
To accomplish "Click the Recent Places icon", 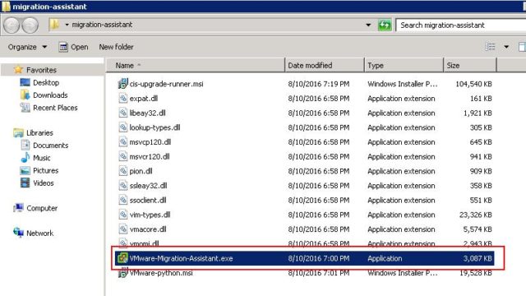I will coord(25,108).
